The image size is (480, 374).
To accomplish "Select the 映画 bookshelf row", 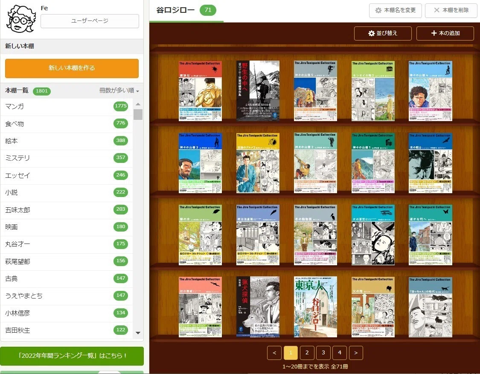I will tap(67, 227).
